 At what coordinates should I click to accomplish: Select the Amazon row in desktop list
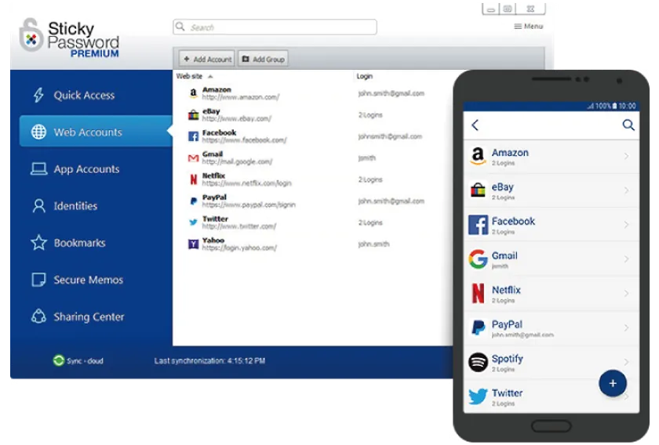tap(313, 93)
